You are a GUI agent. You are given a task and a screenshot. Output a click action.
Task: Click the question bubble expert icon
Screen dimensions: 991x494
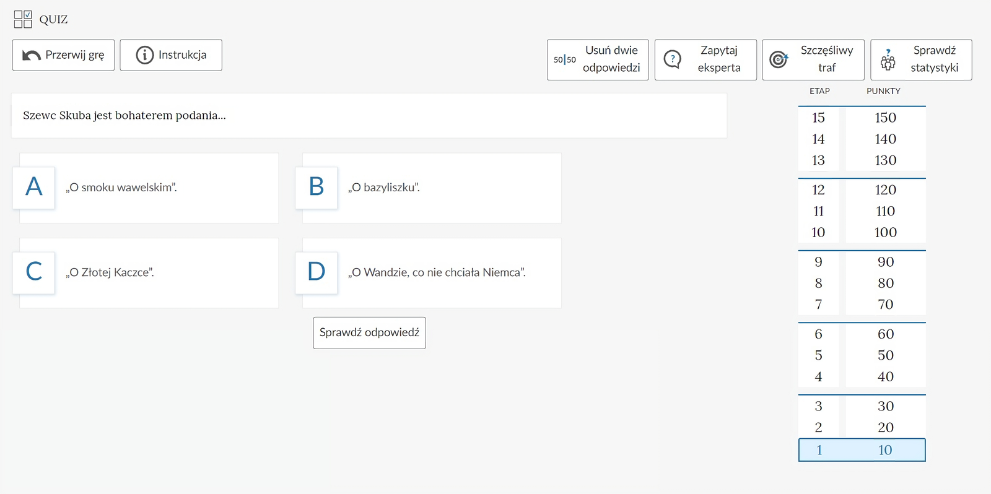pos(672,59)
